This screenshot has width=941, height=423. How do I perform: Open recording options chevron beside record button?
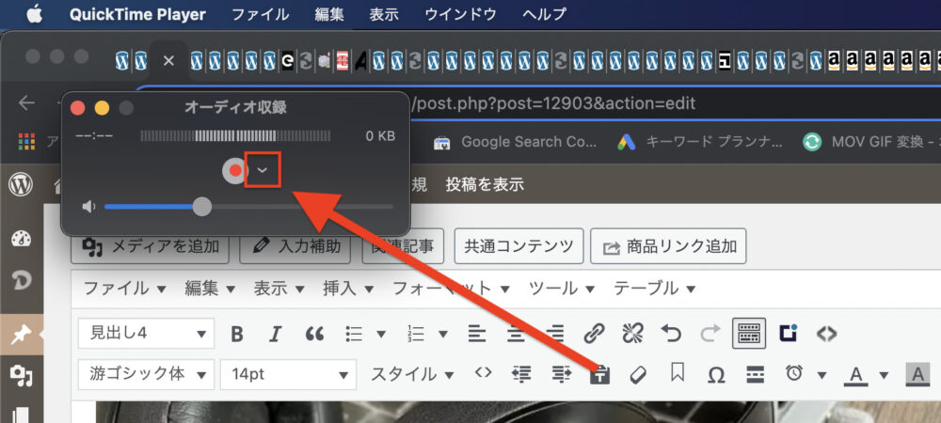pos(263,170)
